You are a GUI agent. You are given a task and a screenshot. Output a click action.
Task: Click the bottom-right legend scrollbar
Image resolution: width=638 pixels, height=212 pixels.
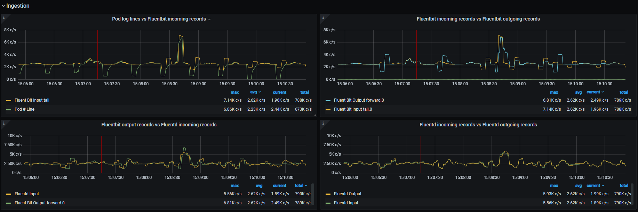pyautogui.click(x=632, y=194)
